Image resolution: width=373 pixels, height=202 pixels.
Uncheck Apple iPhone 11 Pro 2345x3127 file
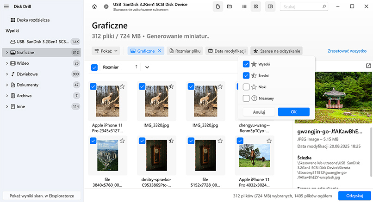pyautogui.click(x=93, y=86)
